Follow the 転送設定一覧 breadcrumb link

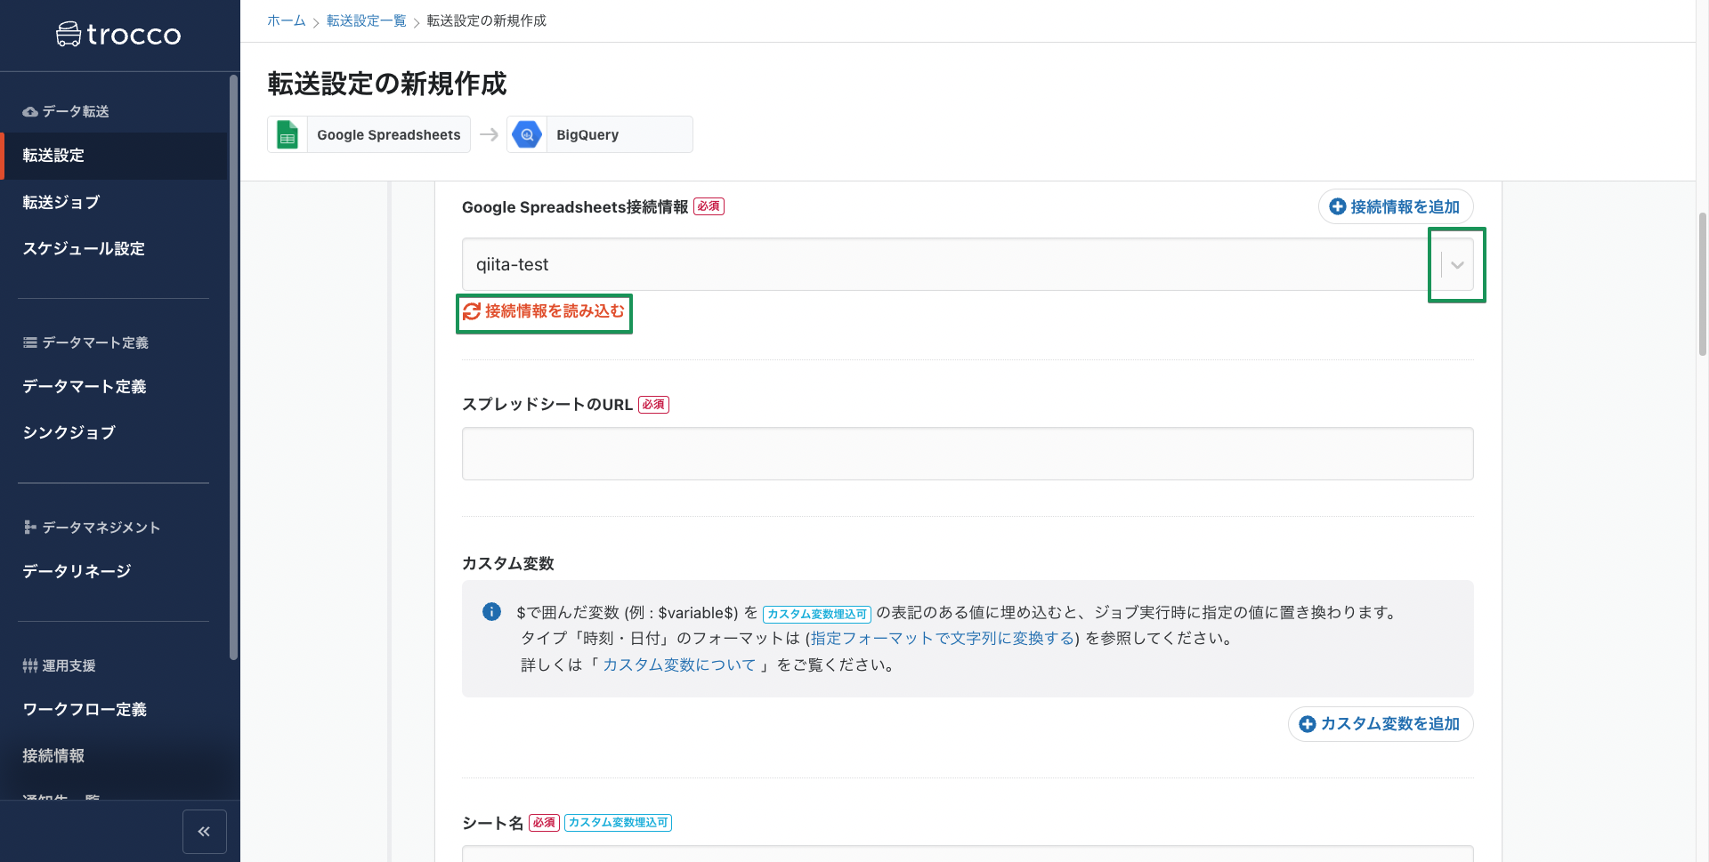366,20
